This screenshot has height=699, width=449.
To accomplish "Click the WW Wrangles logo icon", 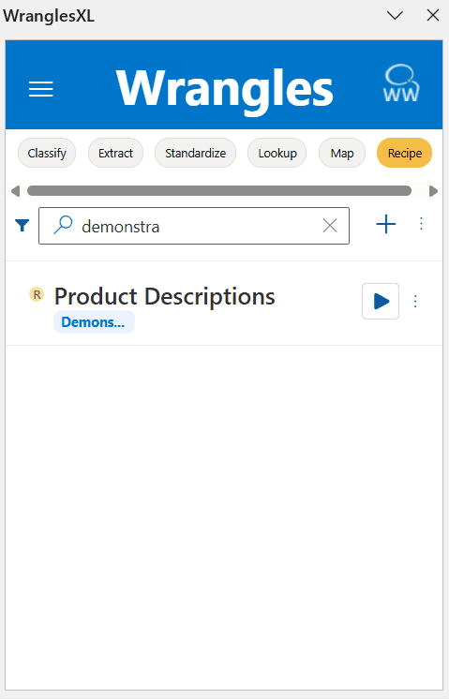I will coord(401,83).
